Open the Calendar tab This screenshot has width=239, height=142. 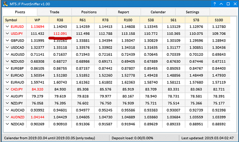158,12
